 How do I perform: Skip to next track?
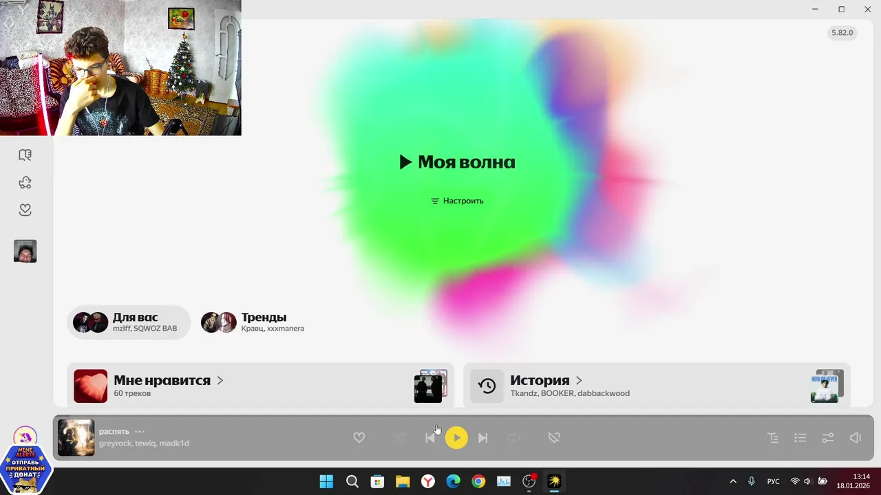482,438
